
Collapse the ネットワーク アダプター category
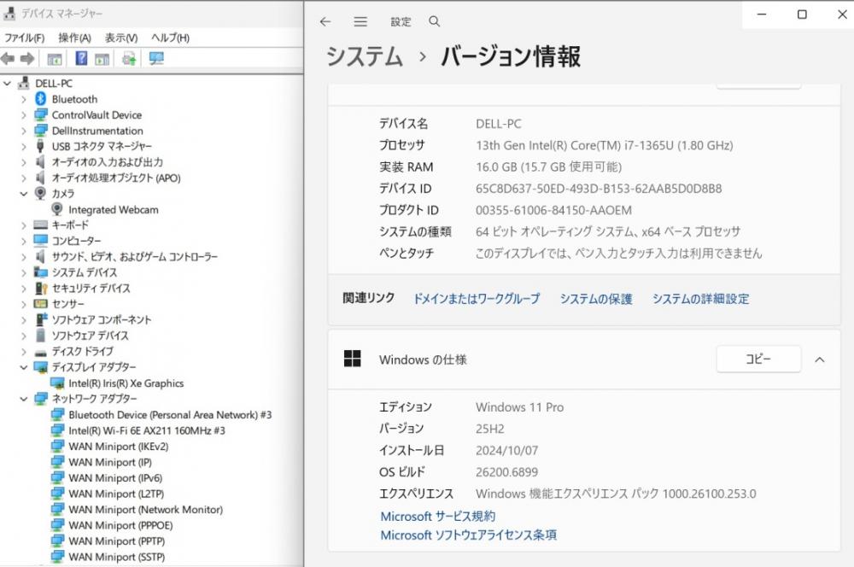[24, 399]
